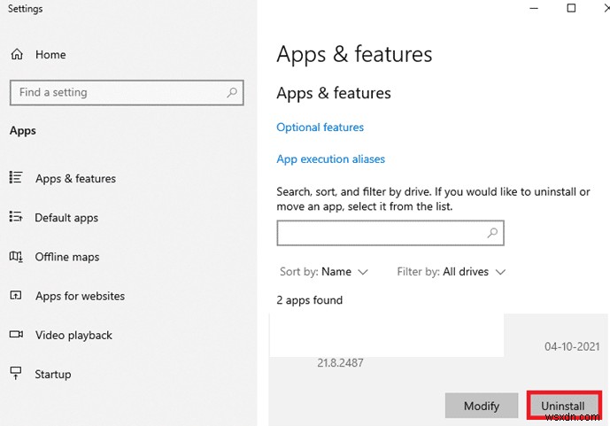The width and height of the screenshot is (610, 426).
Task: Click the search icon in app list box
Action: tap(493, 233)
